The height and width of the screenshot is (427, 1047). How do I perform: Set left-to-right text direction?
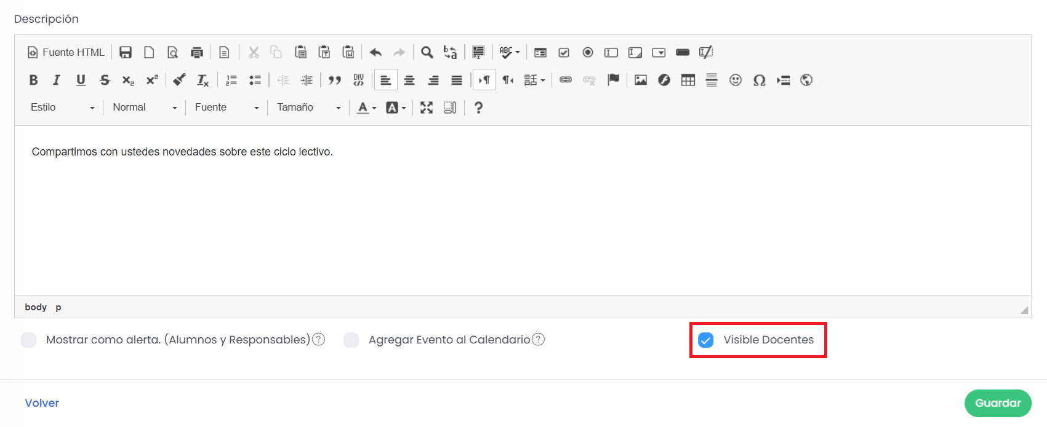[x=484, y=80]
